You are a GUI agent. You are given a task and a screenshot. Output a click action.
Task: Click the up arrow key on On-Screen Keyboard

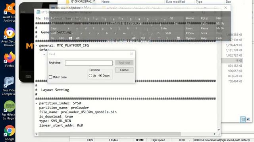(x=158, y=33)
